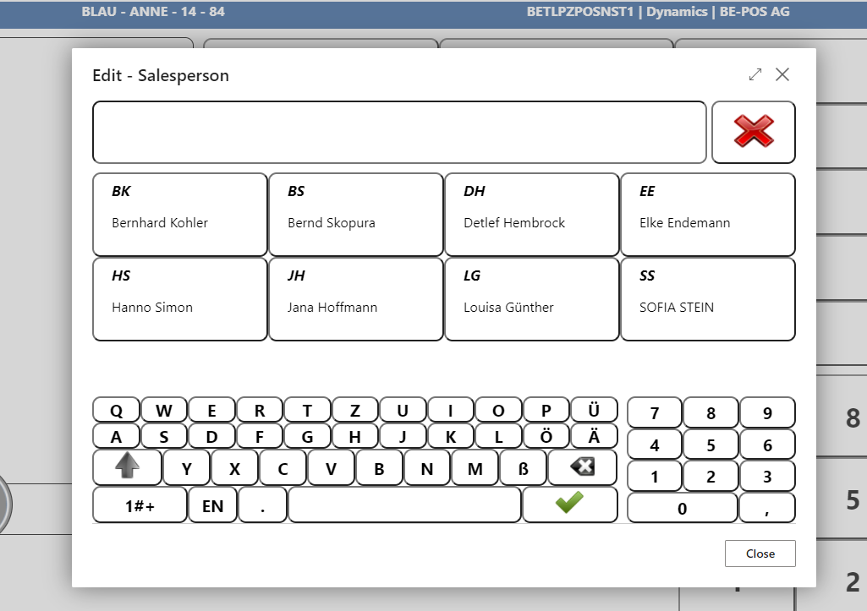Image resolution: width=867 pixels, height=611 pixels.
Task: Tap the Ü key on keyboard
Action: [594, 411]
